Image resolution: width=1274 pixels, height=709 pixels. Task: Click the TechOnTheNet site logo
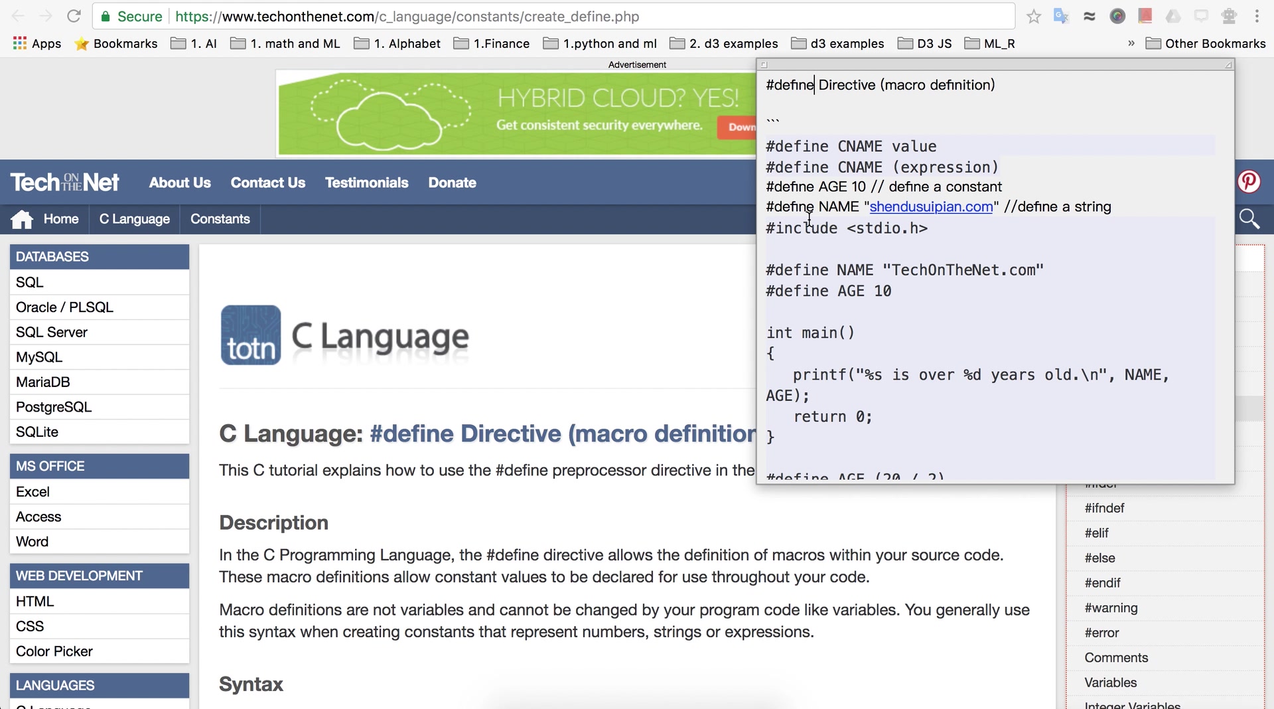[64, 182]
